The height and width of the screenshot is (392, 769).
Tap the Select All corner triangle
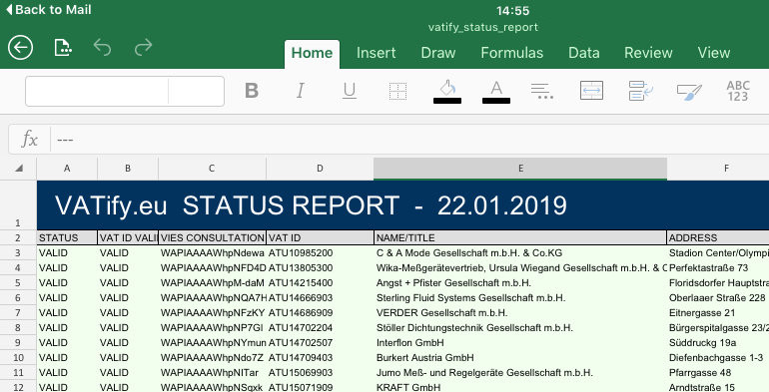tap(19, 168)
